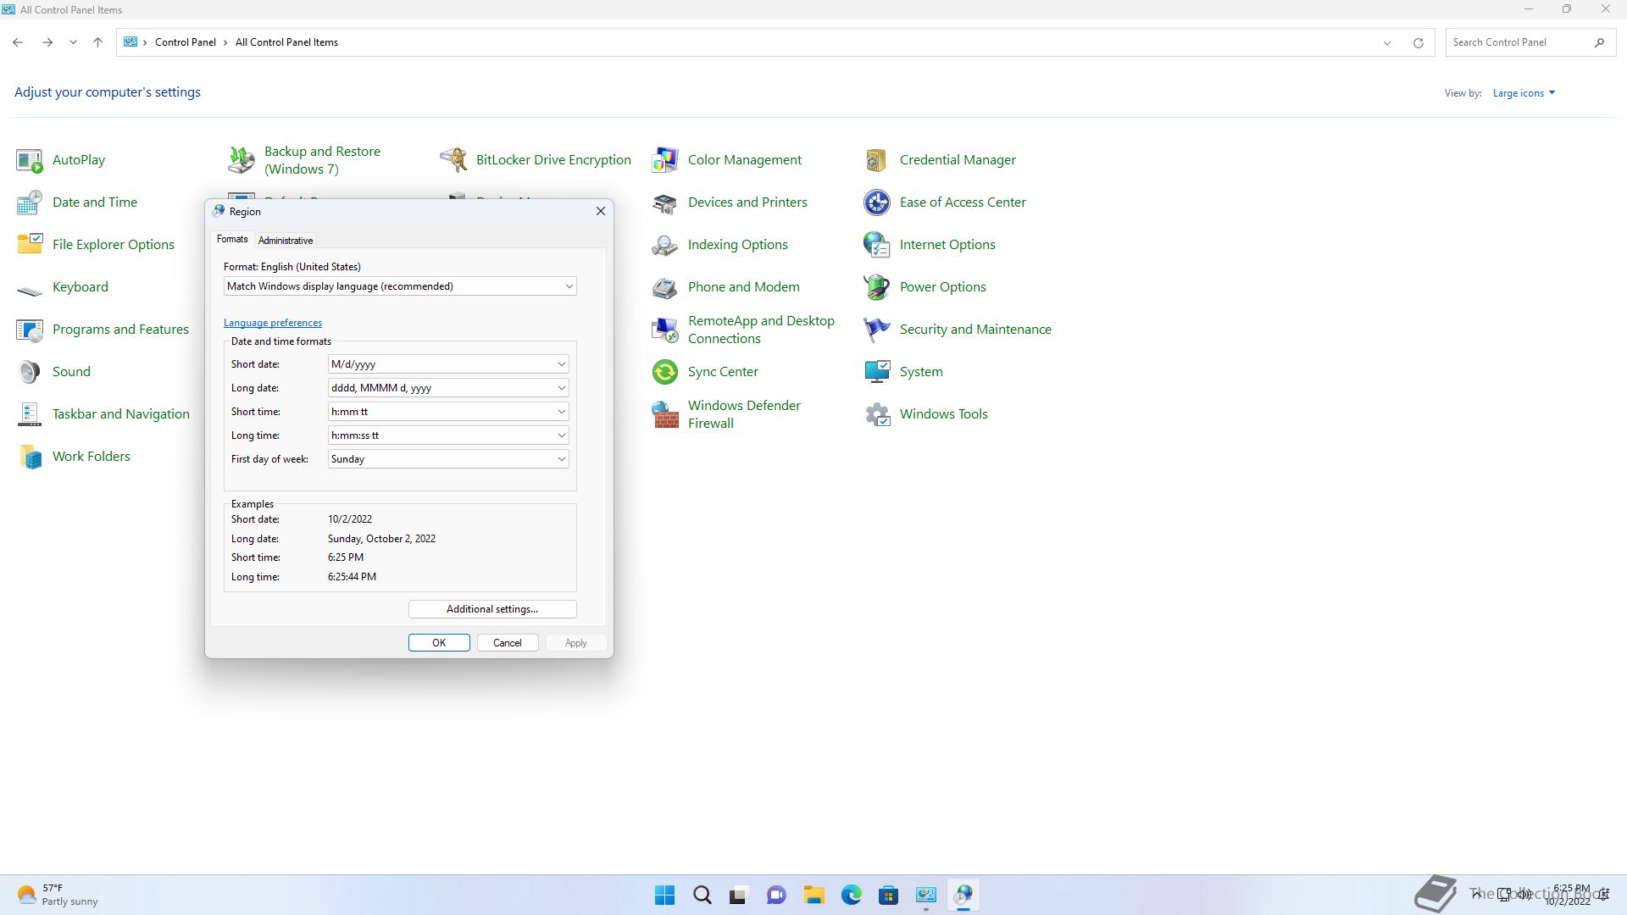The height and width of the screenshot is (915, 1627).
Task: Expand the Format language dropdown
Action: tap(400, 286)
